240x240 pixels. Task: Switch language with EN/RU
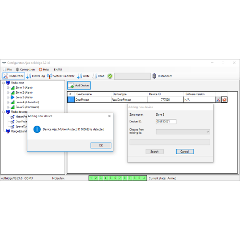pos(58,70)
